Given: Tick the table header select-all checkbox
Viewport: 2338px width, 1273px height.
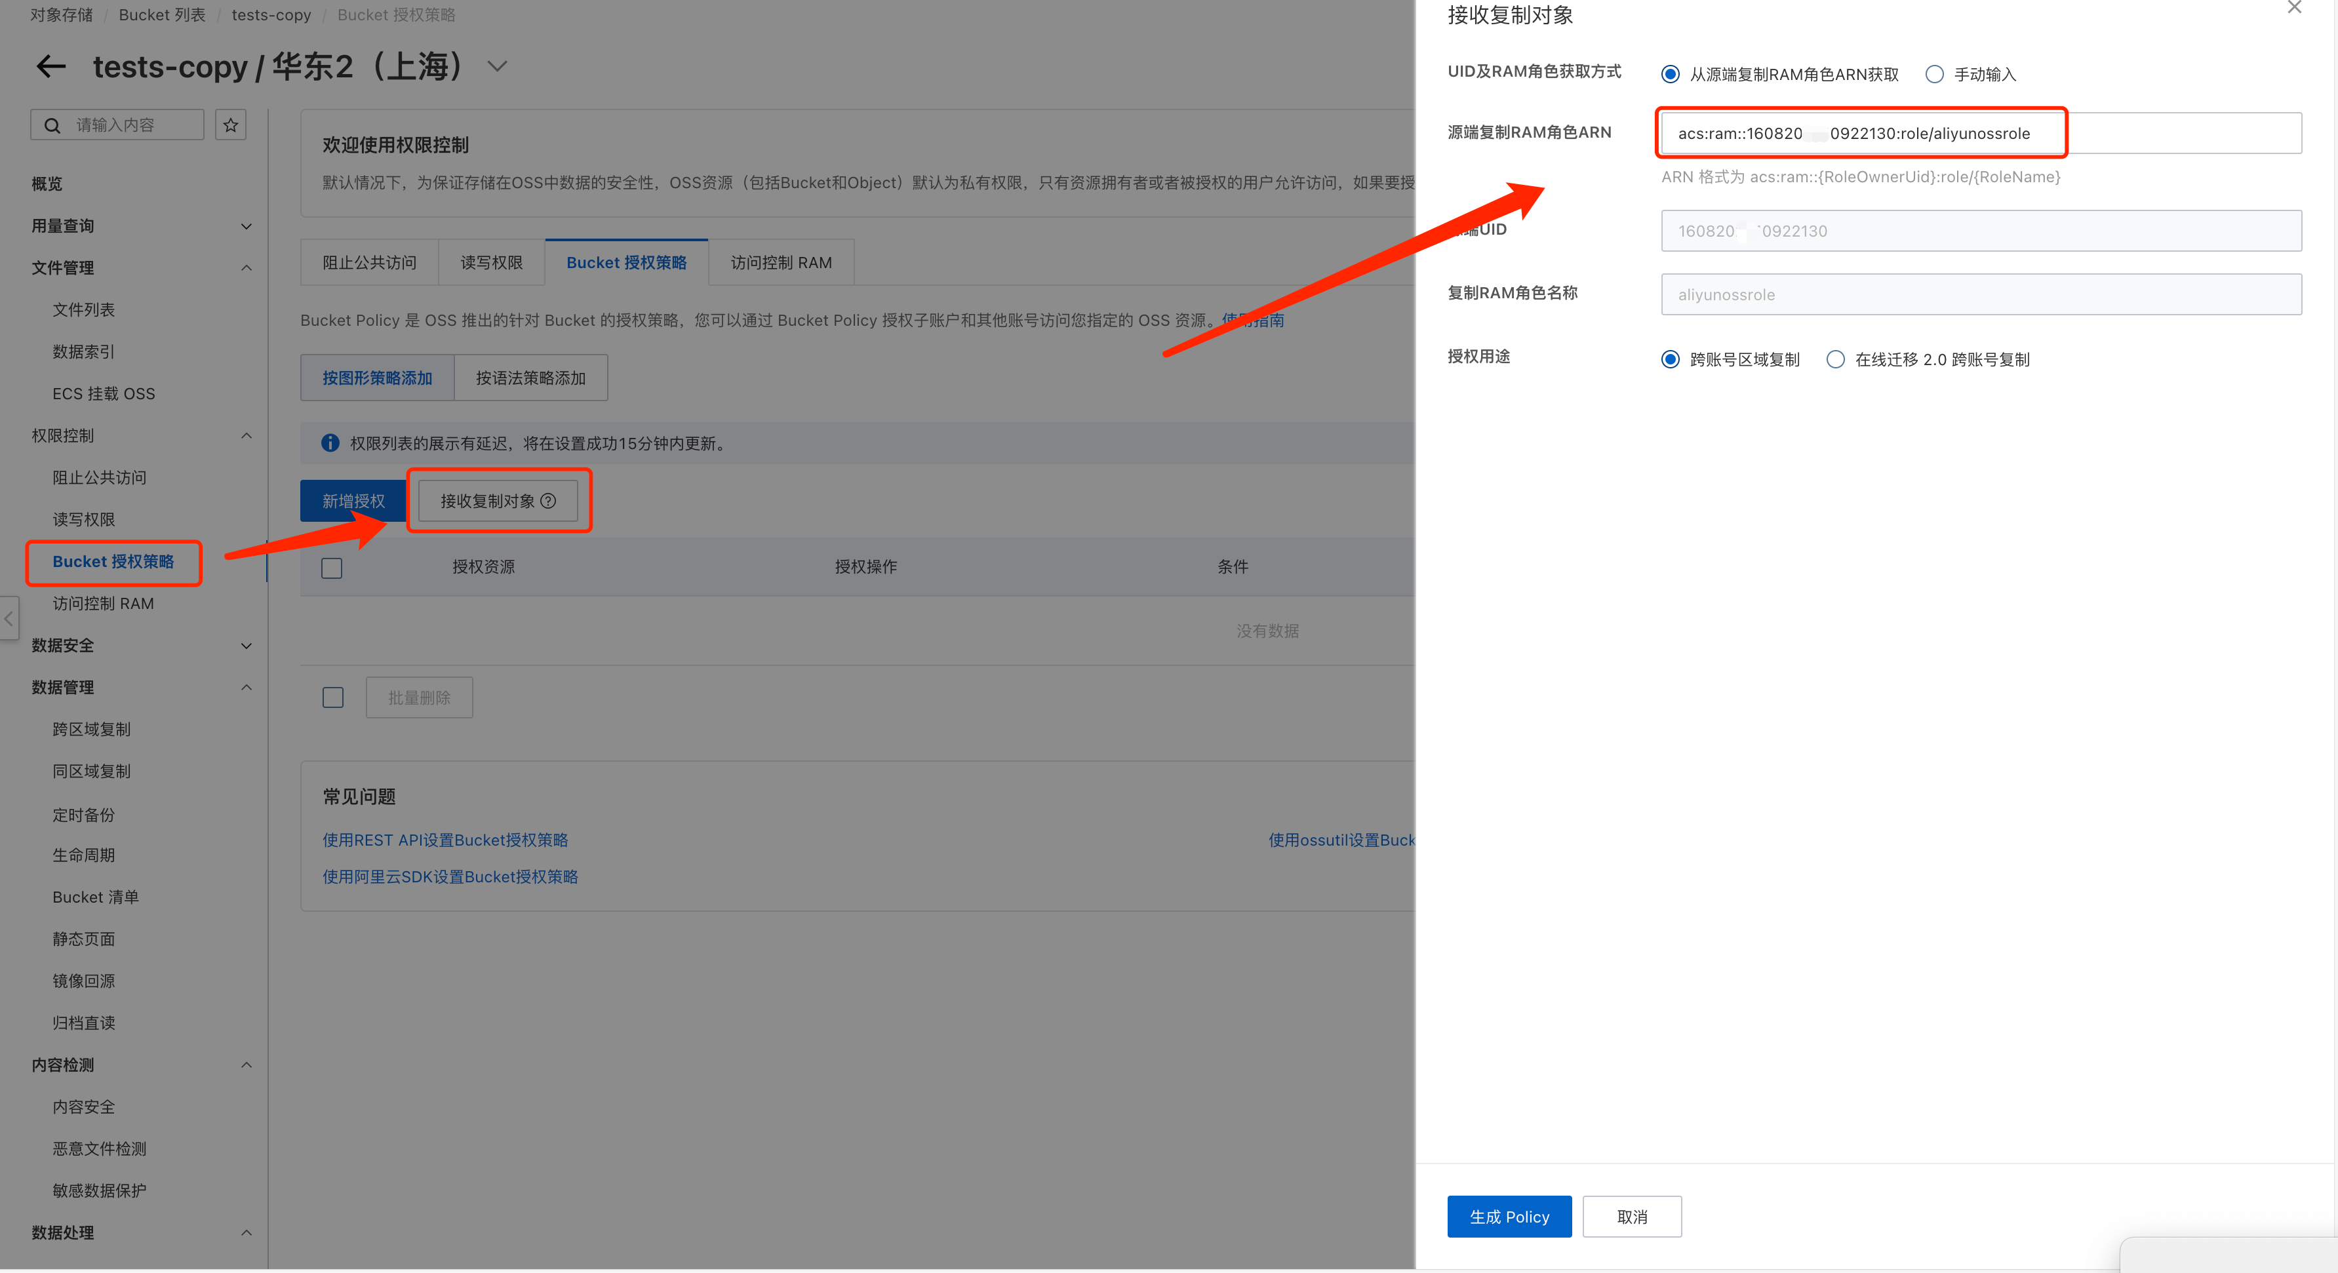Looking at the screenshot, I should (x=332, y=568).
